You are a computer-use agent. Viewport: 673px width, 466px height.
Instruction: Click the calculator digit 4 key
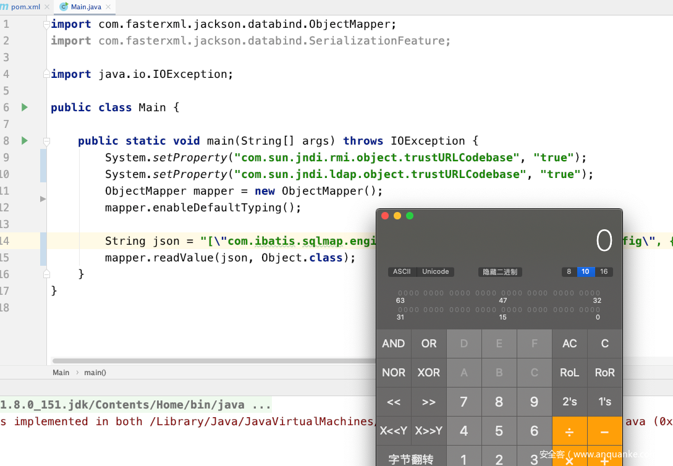point(464,431)
